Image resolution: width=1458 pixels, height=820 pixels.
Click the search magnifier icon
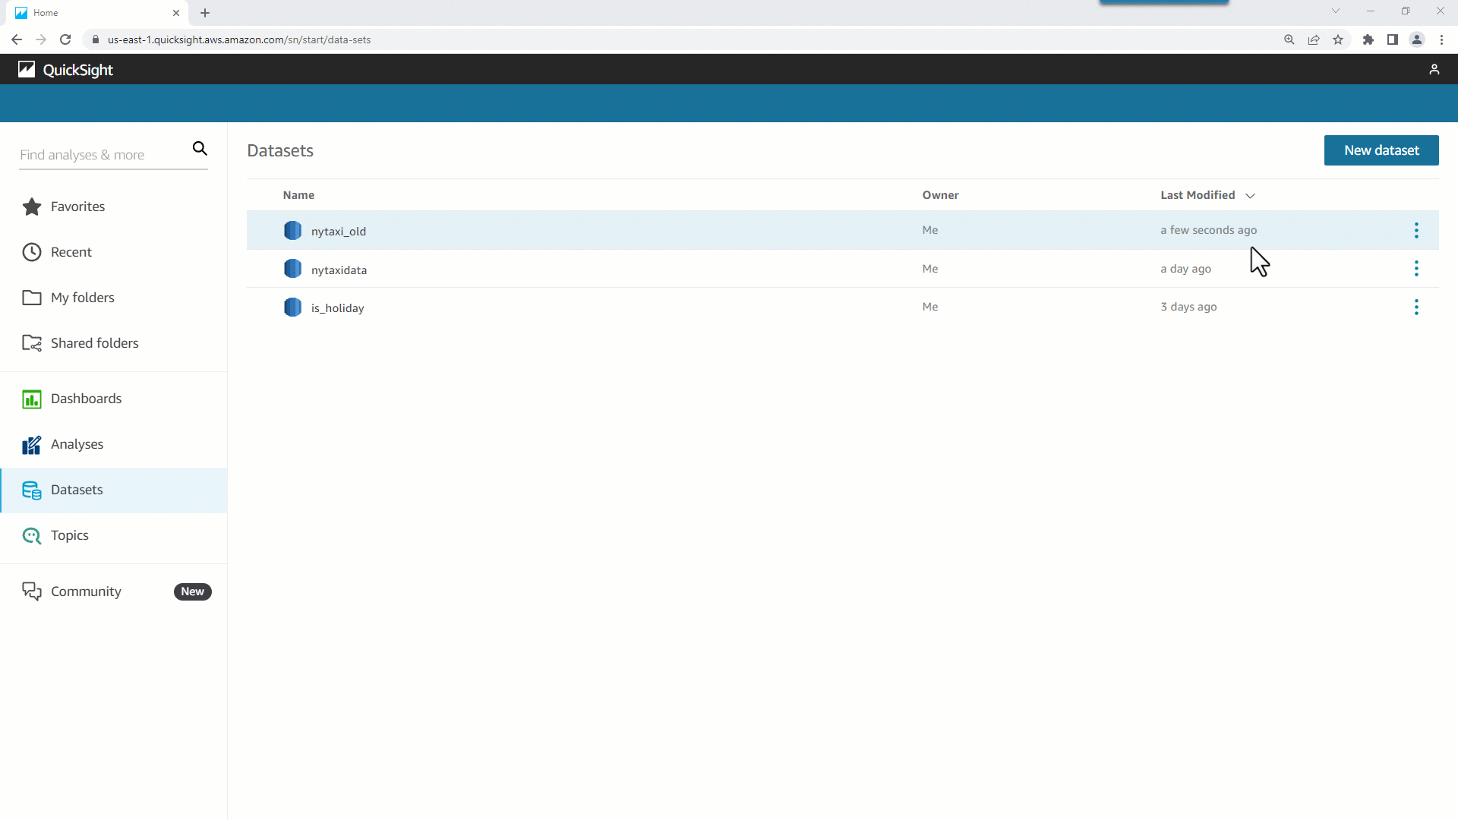[200, 148]
